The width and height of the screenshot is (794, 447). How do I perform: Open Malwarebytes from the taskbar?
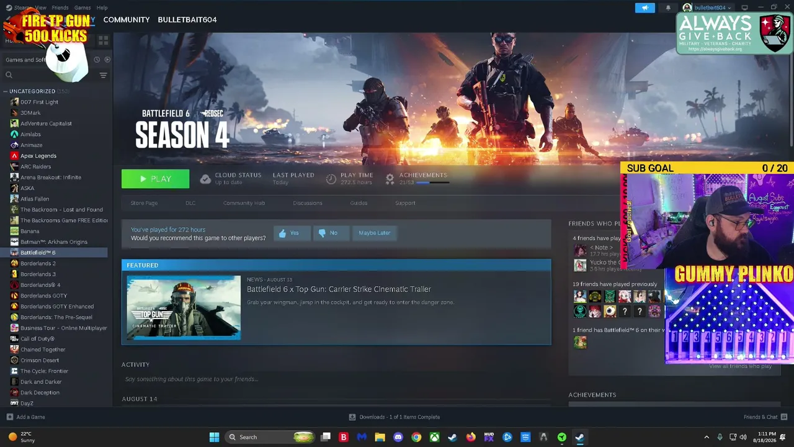coord(362,437)
